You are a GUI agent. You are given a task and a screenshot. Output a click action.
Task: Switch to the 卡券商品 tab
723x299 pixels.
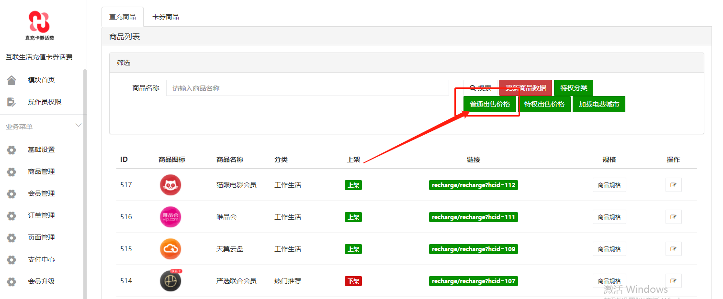[166, 17]
